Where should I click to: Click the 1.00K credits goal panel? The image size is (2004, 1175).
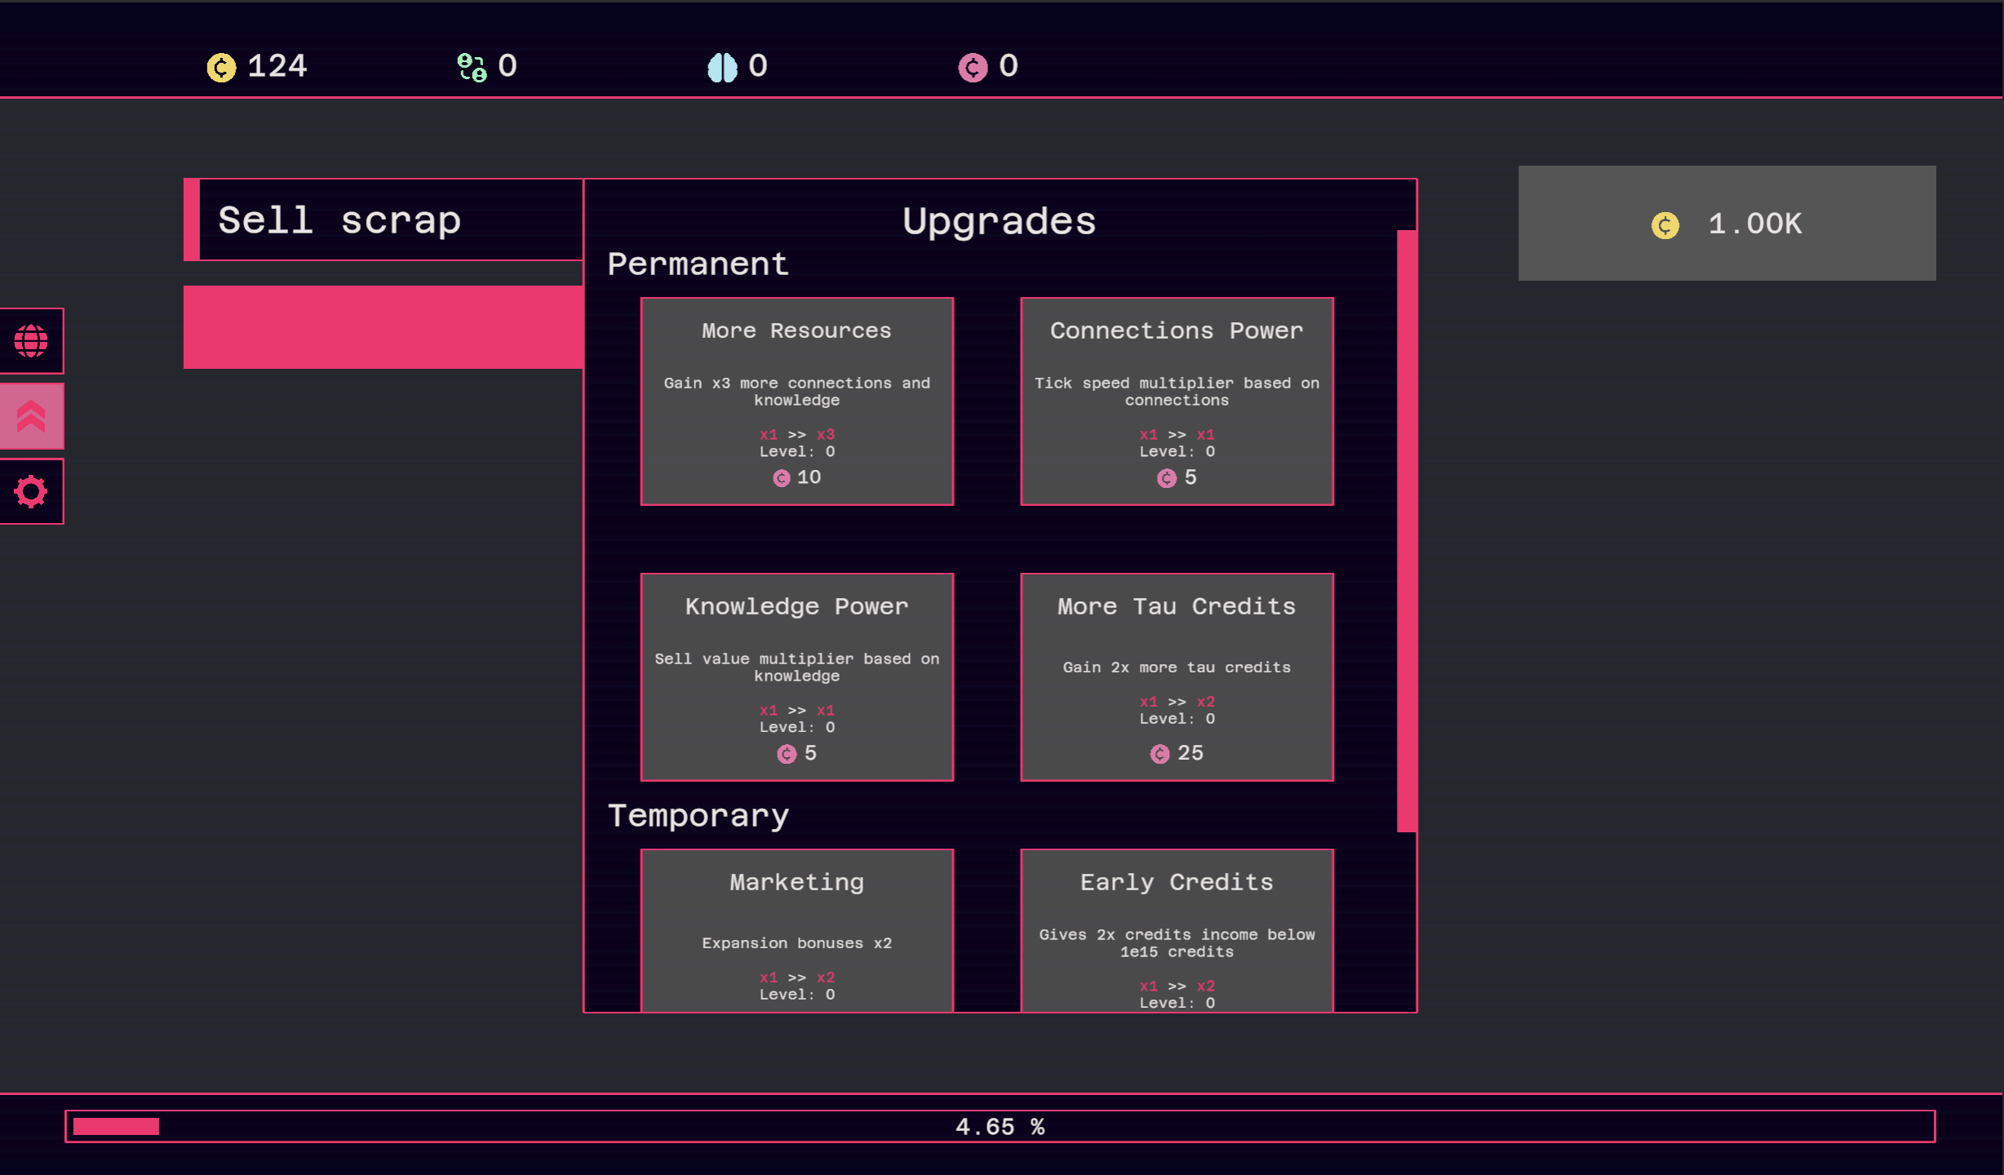[1727, 224]
